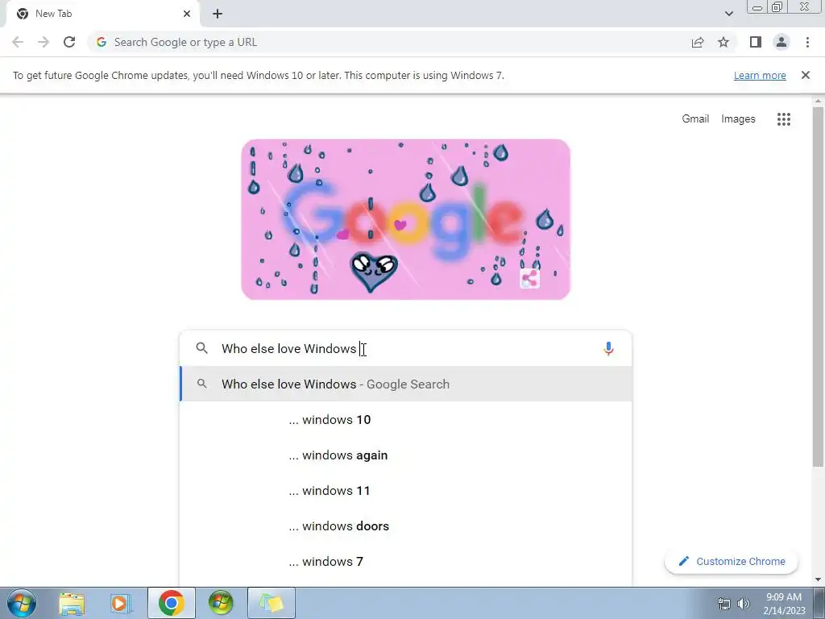
Task: Bookmark this tab with the star icon
Action: [x=723, y=42]
